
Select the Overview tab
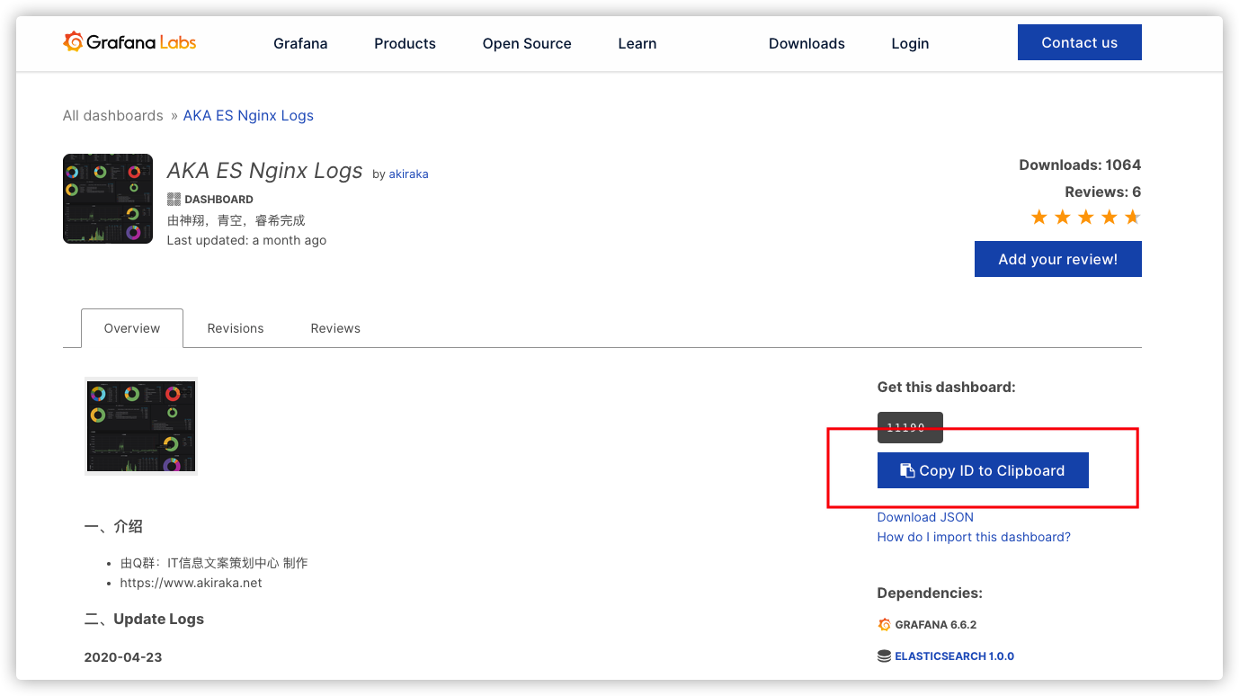[x=132, y=328]
